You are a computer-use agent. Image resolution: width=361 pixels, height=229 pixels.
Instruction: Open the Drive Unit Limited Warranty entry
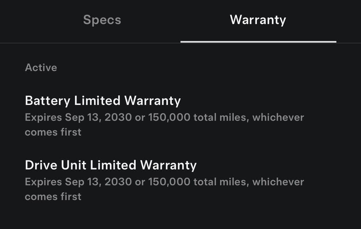pyautogui.click(x=111, y=165)
